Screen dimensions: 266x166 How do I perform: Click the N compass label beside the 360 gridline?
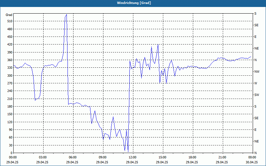(x=255, y=60)
